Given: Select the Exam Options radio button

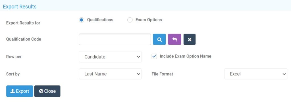Looking at the screenshot, I should [x=130, y=20].
